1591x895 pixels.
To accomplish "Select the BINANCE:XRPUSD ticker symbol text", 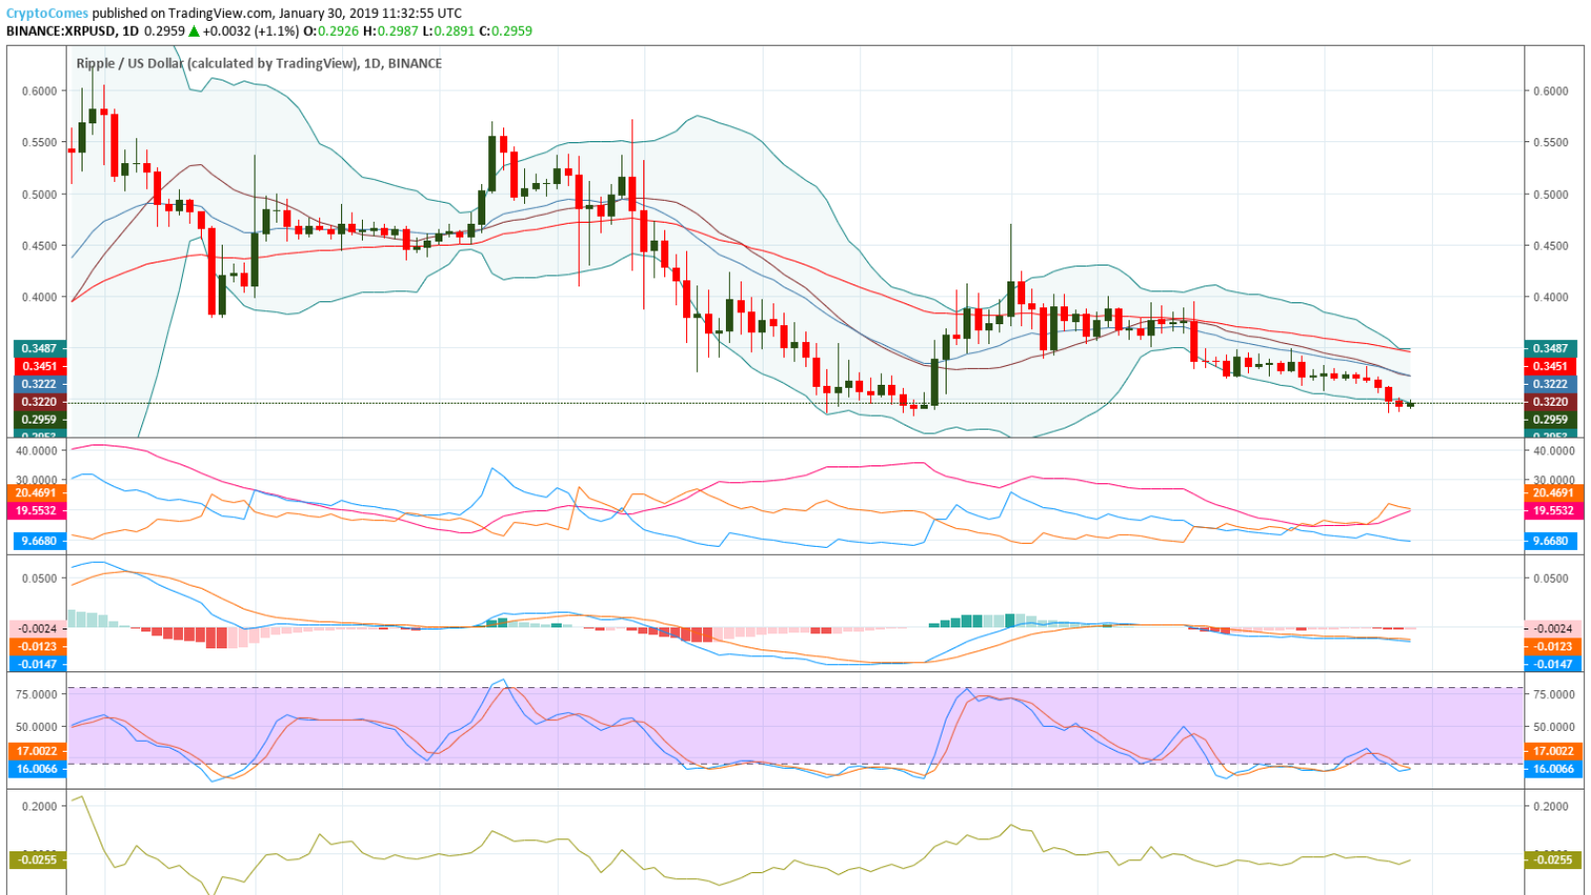I will click(x=62, y=31).
